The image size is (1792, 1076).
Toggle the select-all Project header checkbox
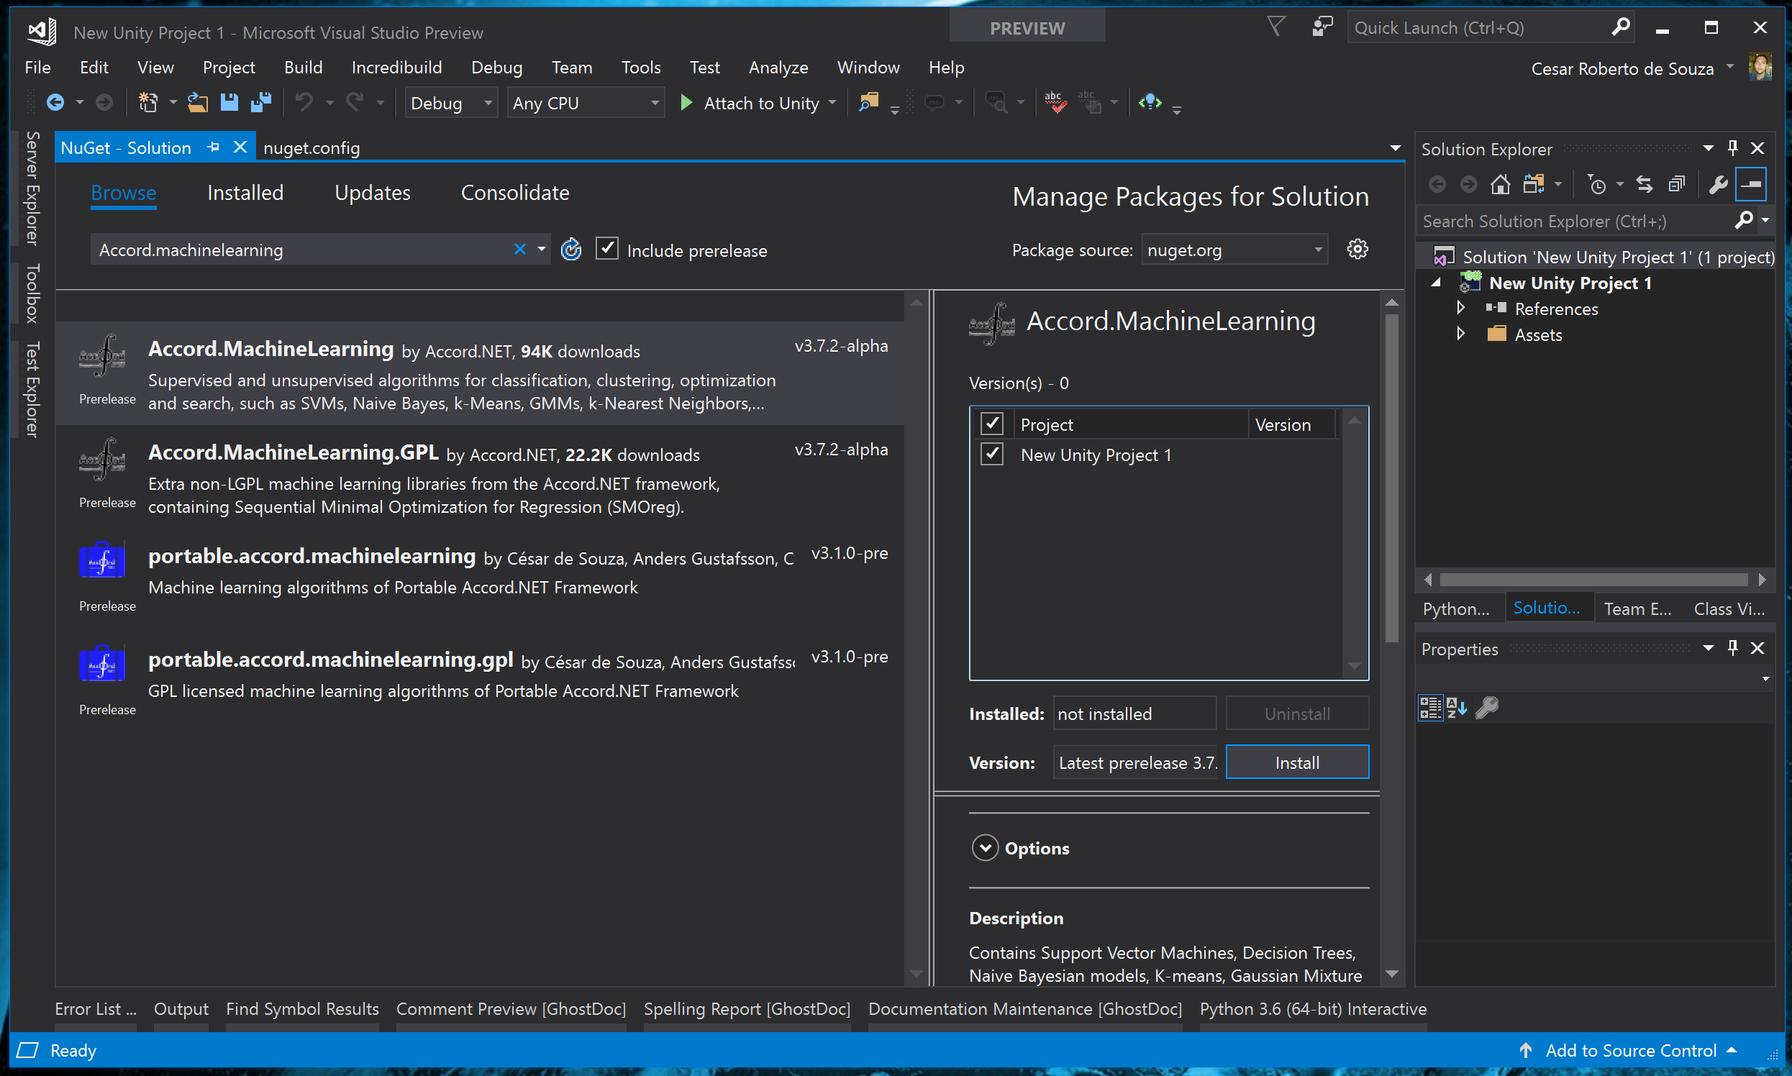991,424
